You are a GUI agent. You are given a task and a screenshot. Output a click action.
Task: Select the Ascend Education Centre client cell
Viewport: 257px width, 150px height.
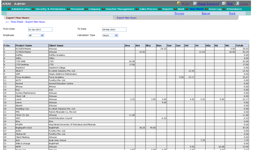point(86,83)
